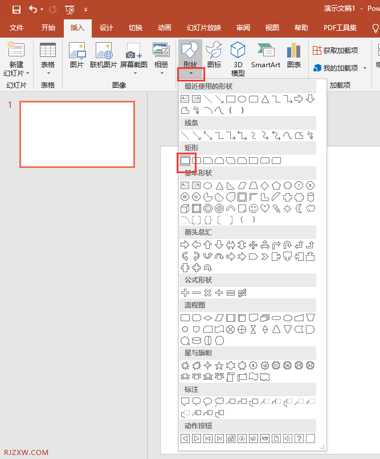Screen dimensions: 380x459
Task: Switch to the 幻灯片放映 tab
Action: pyautogui.click(x=204, y=28)
